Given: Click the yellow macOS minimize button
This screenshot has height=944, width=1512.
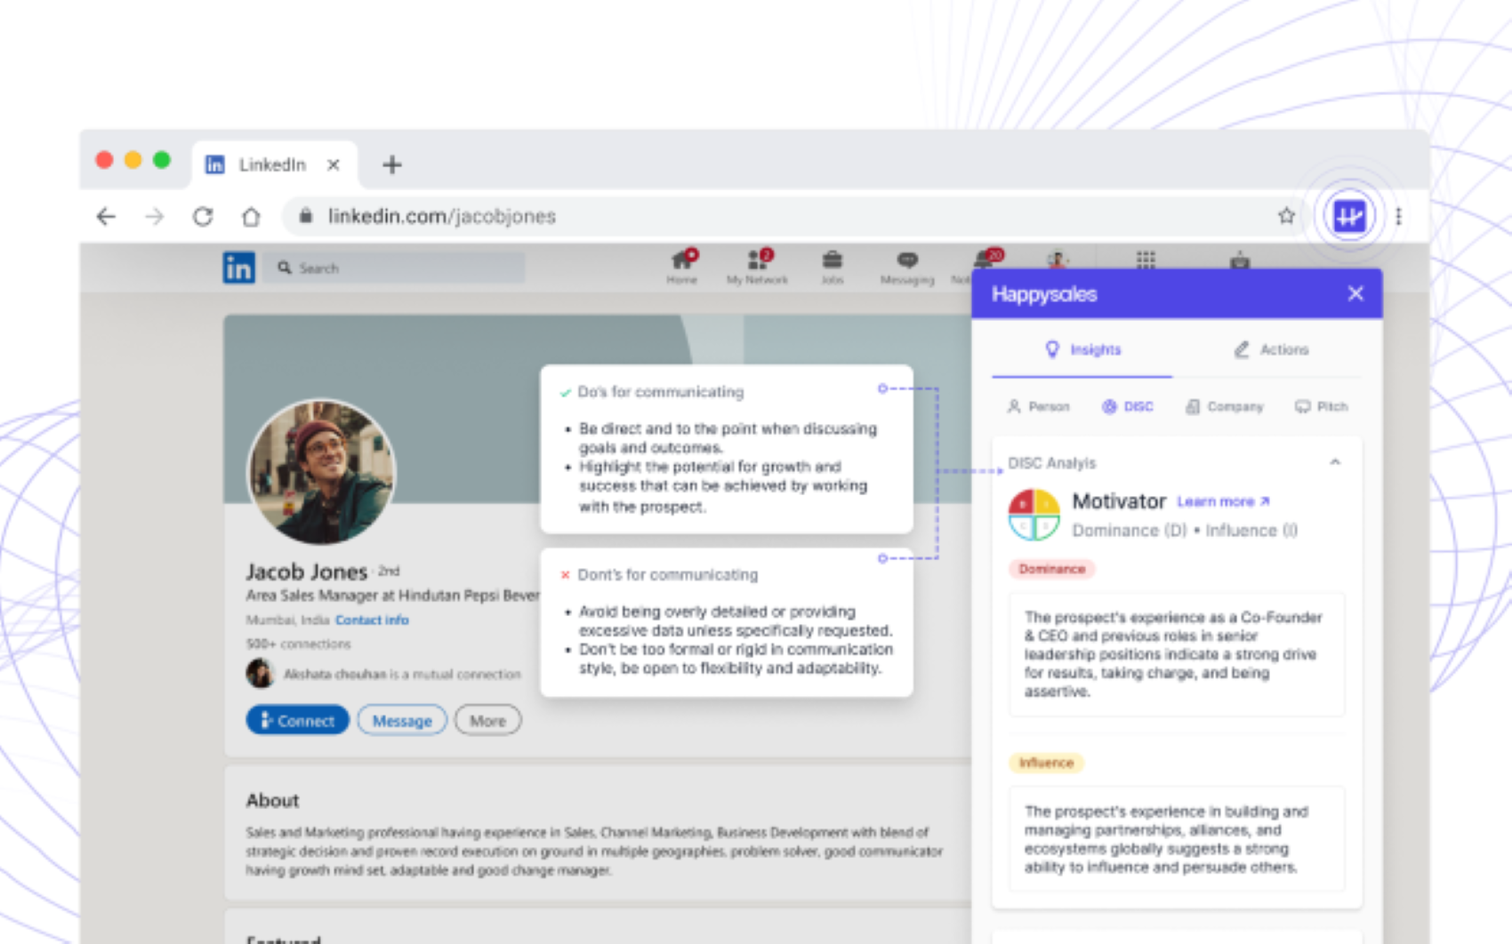Looking at the screenshot, I should coord(133,160).
